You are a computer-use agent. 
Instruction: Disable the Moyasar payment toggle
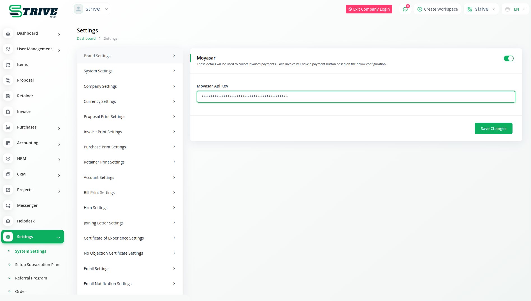click(508, 58)
